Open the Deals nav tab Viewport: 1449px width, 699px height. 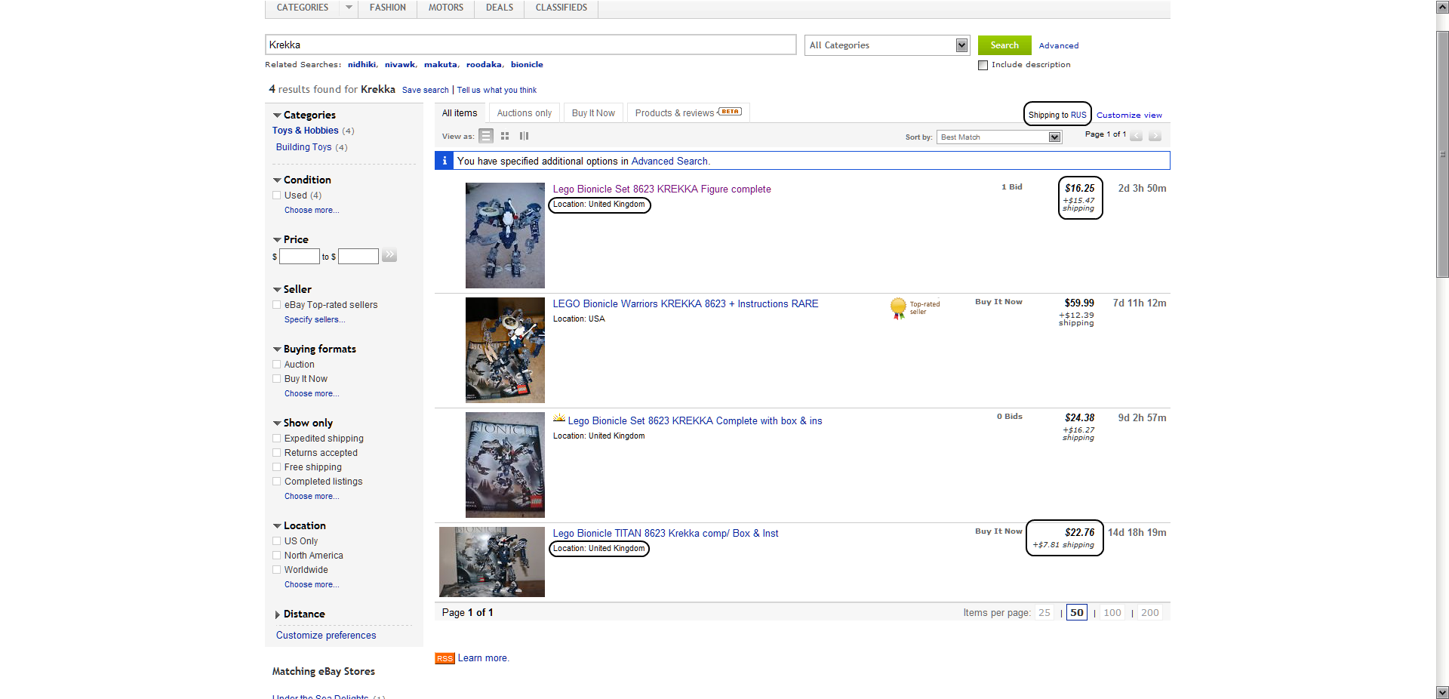pos(500,8)
